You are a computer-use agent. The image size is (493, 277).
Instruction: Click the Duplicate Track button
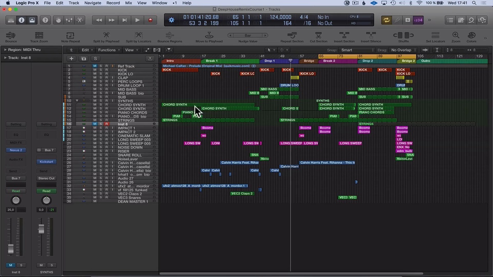(83, 59)
